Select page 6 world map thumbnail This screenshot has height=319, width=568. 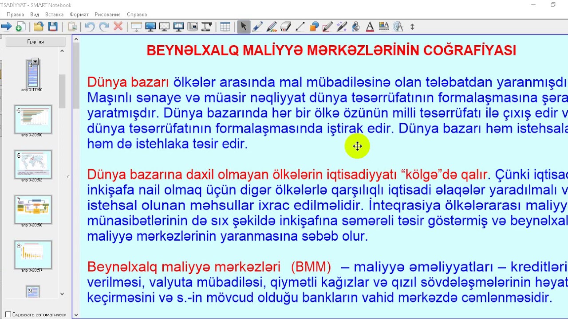coord(33,164)
